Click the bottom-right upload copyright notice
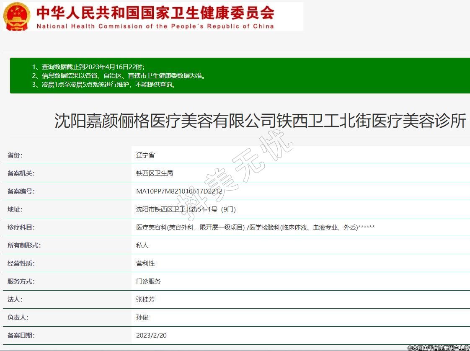 point(438,348)
